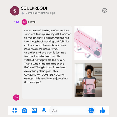Tap the camera icon in message bar
This screenshot has height=117, width=117.
[x=24, y=110]
